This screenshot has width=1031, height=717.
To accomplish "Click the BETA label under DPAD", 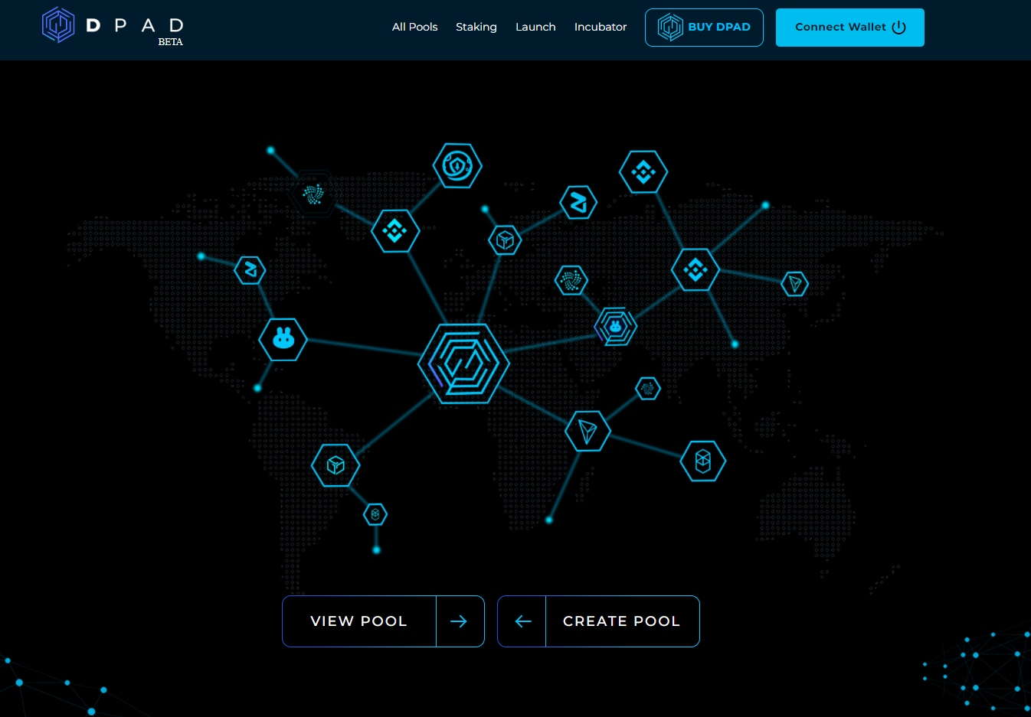I will click(x=170, y=42).
